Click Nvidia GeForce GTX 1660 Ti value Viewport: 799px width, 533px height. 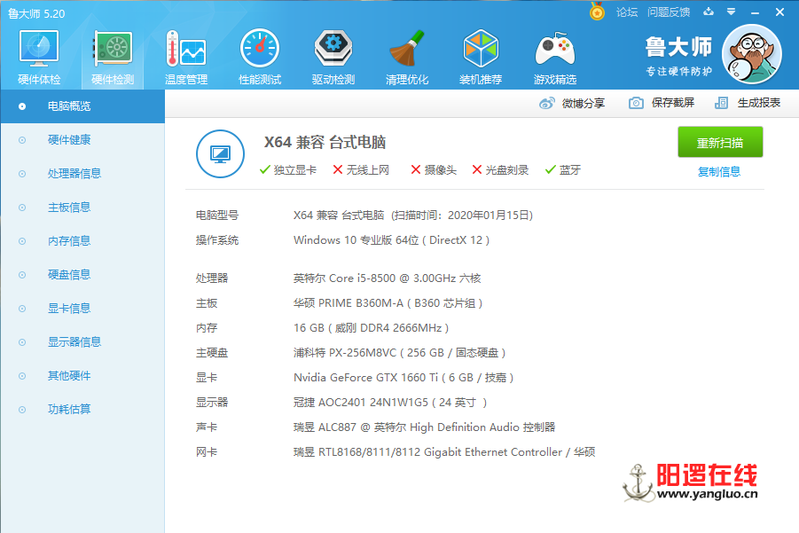click(403, 378)
